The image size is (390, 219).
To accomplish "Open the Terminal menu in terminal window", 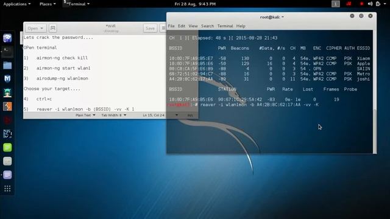I will tap(225, 26).
